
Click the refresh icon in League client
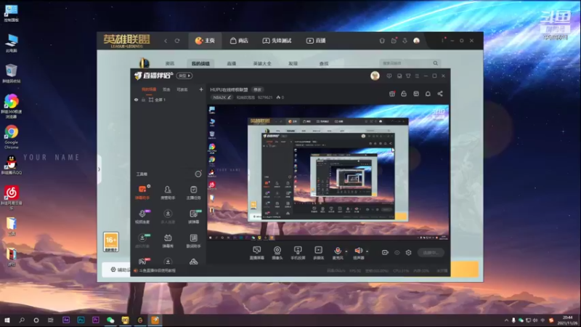177,41
